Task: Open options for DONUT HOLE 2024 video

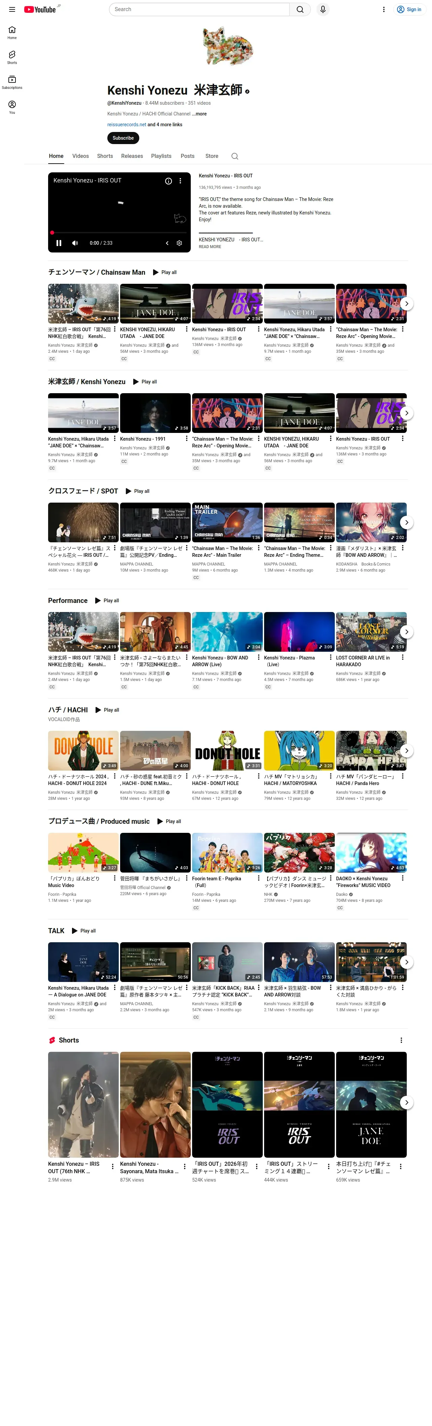Action: pyautogui.click(x=115, y=777)
